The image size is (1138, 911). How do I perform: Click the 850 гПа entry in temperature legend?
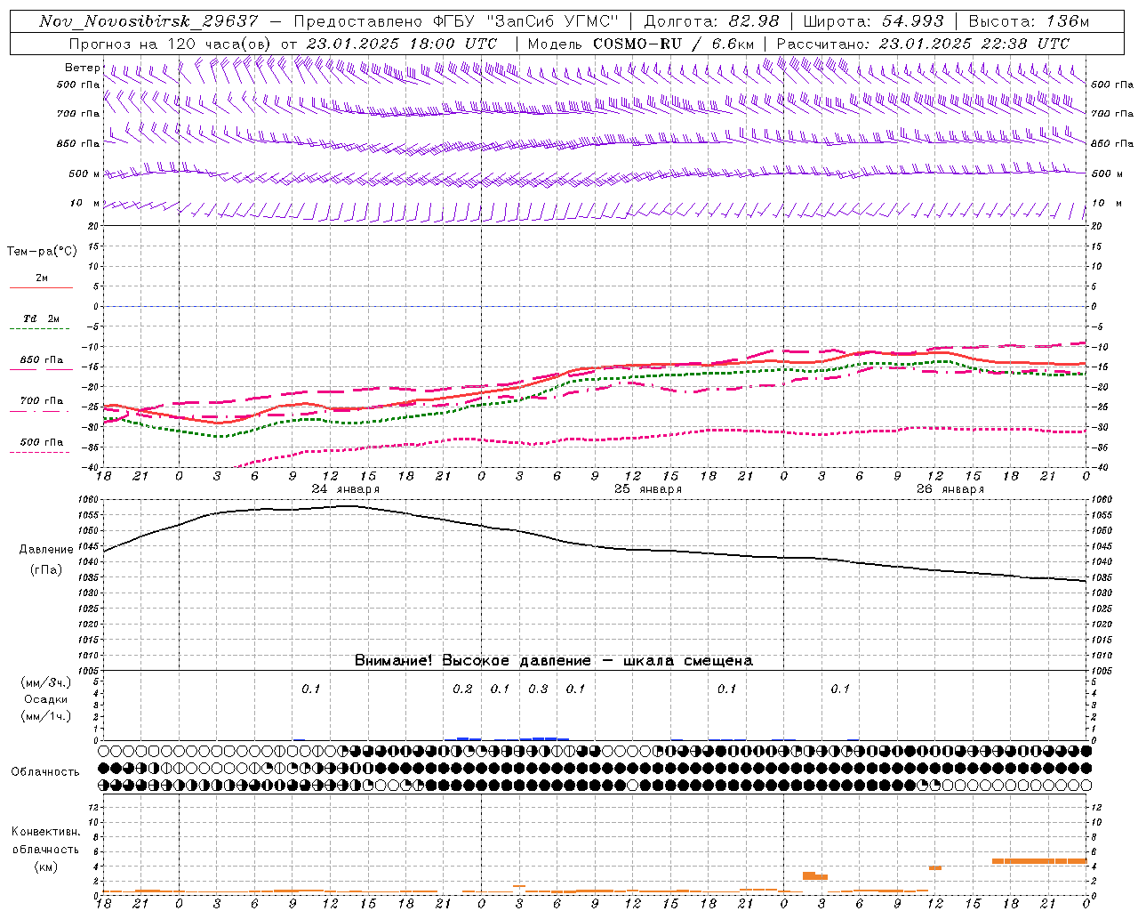(42, 360)
